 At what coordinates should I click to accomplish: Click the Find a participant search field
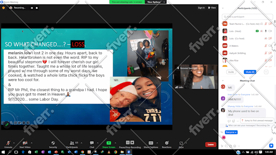(247, 17)
